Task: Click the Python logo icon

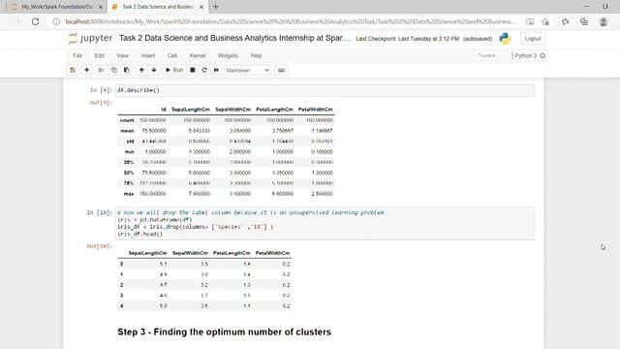Action: [x=505, y=39]
